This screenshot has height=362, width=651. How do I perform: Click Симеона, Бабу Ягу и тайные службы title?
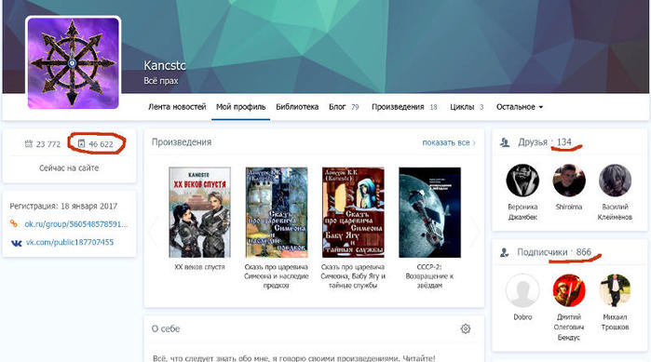click(353, 276)
